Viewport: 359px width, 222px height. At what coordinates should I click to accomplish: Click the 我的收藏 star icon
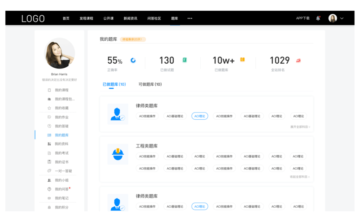49,108
